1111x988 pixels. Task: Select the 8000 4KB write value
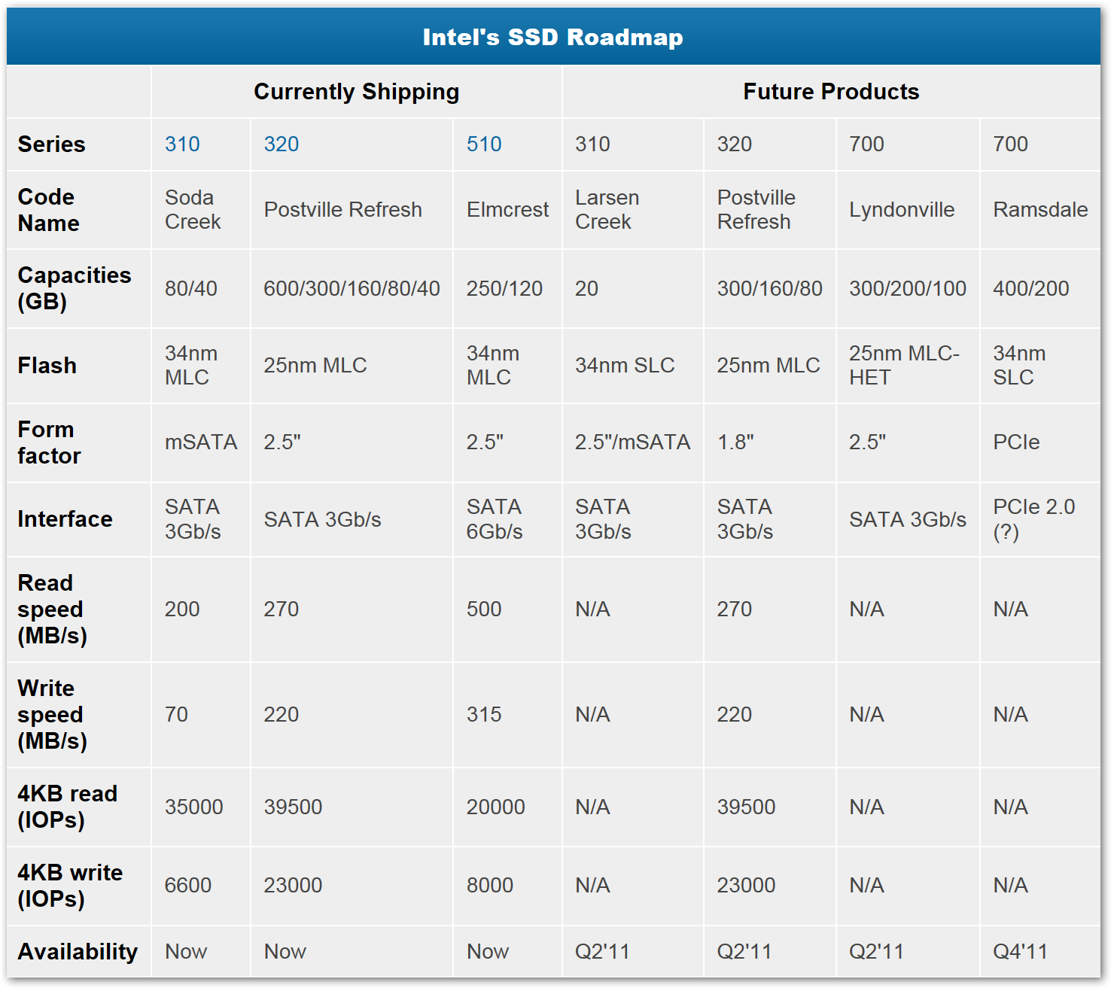point(490,886)
